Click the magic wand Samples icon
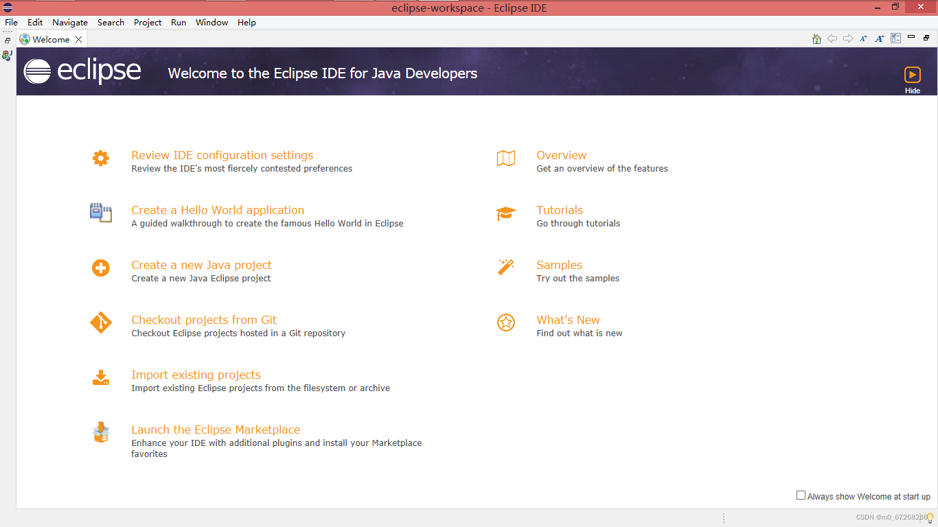 tap(506, 267)
